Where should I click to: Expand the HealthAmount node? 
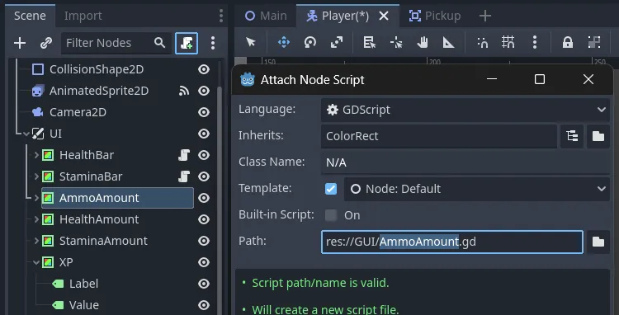coord(36,219)
